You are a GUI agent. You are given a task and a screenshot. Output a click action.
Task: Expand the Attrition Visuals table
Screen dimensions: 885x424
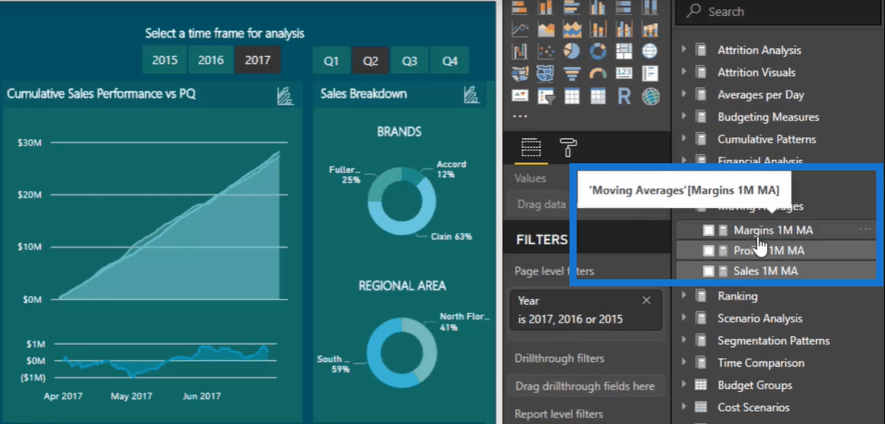683,72
